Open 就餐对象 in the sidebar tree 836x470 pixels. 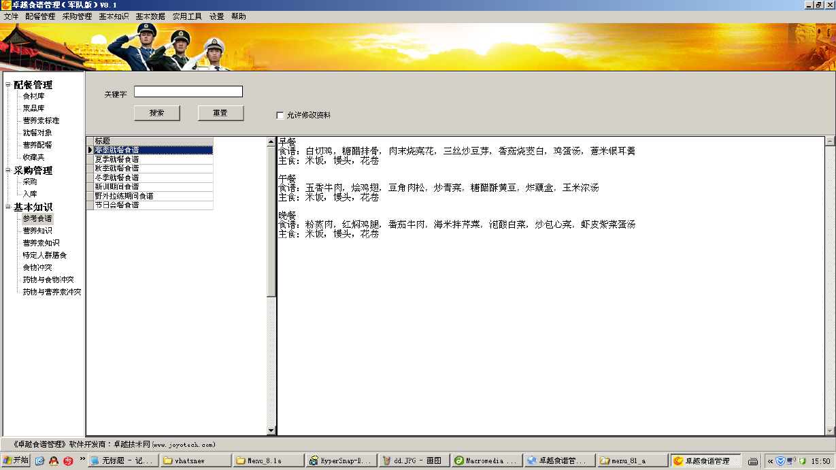pyautogui.click(x=37, y=133)
